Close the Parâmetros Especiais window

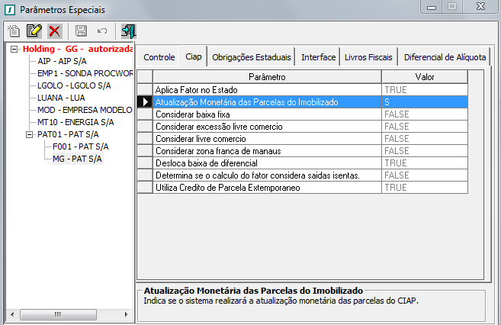480,6
